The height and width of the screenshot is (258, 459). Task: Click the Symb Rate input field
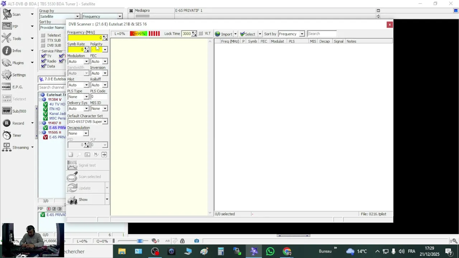(x=76, y=49)
